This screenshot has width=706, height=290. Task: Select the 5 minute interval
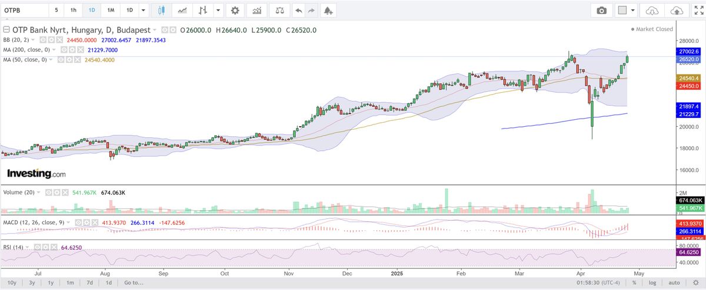[56, 10]
